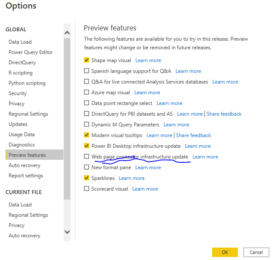Open Learn more for Spanish language support
Screen dimensions: 276x260
(188, 71)
